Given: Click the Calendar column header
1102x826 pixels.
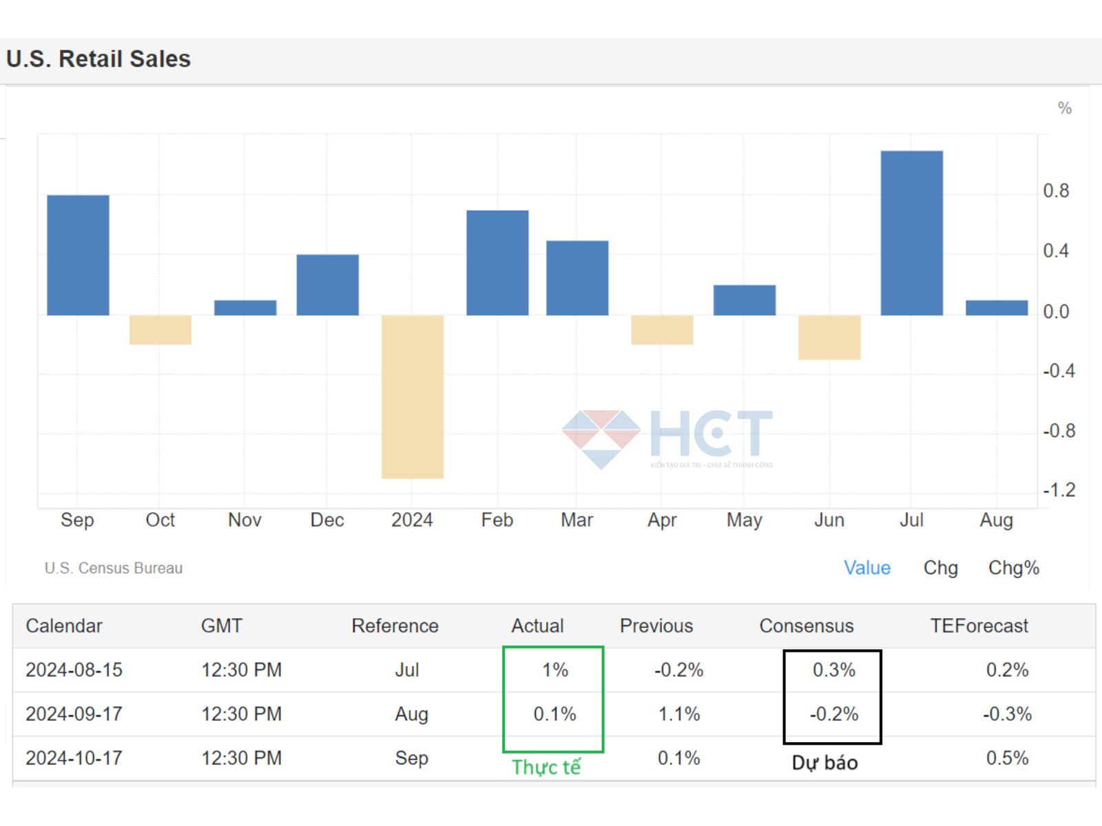Looking at the screenshot, I should coord(64,626).
